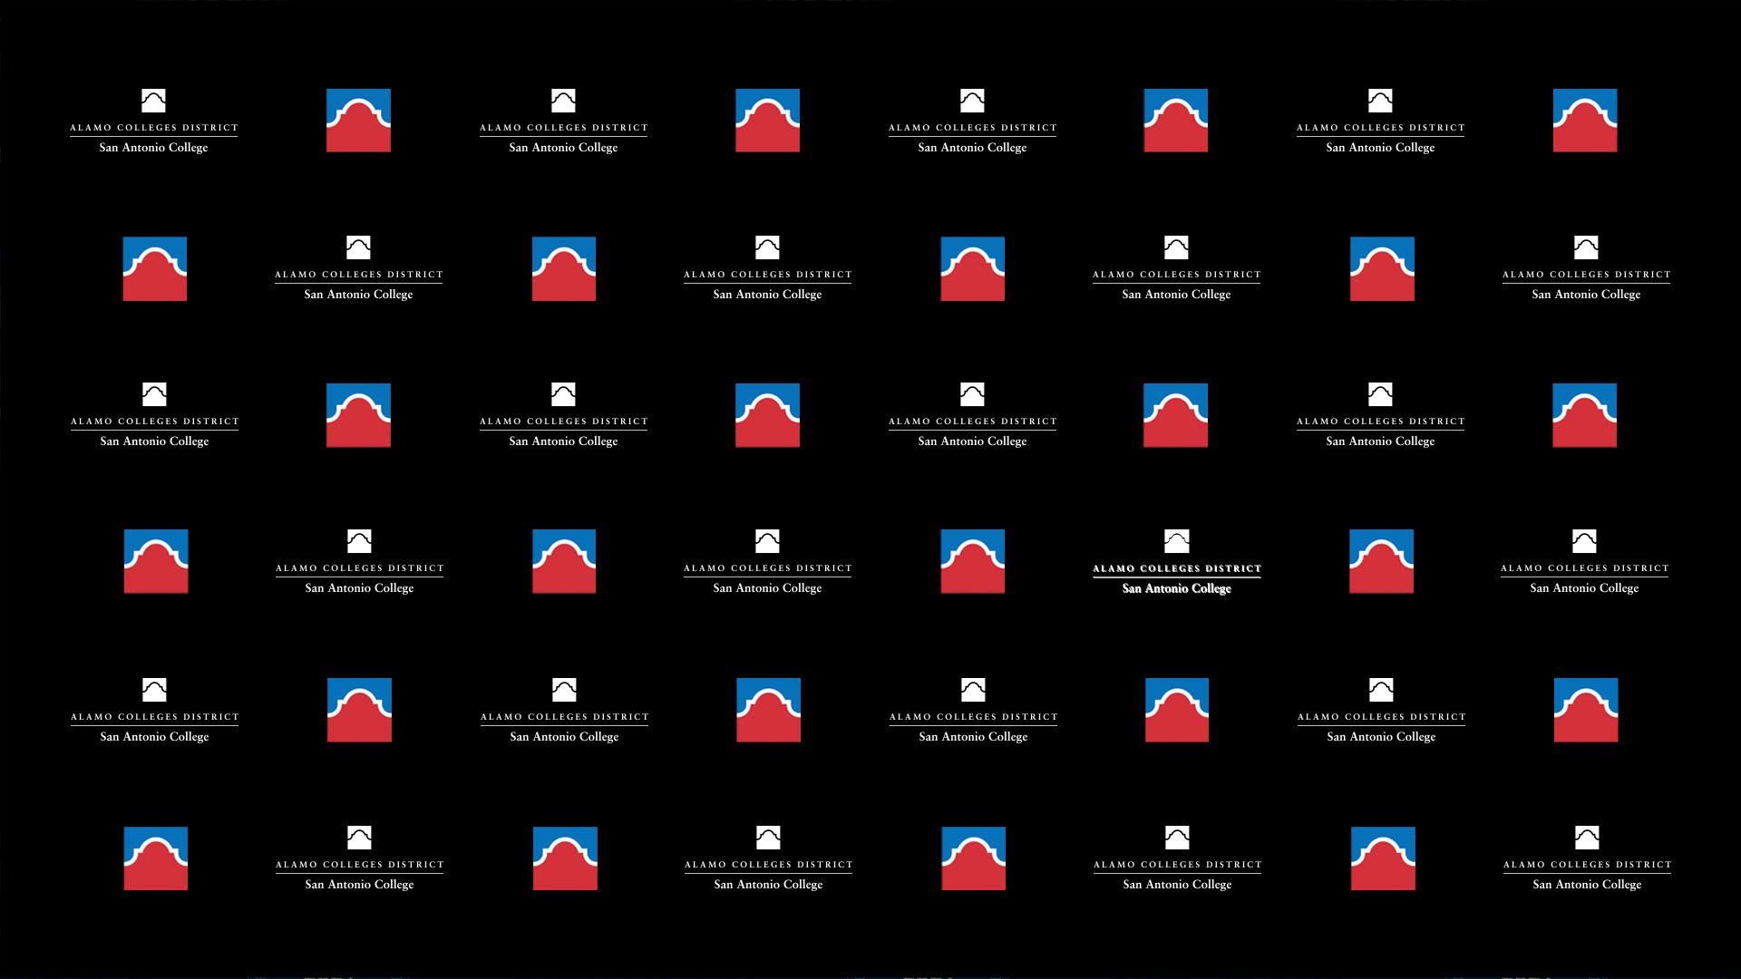The image size is (1741, 979).
Task: Click the small white arch icon in the top-left logo
Action: (x=153, y=101)
